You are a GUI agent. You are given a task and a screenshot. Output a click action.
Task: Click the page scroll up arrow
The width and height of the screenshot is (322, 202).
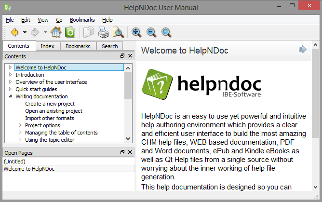tap(315, 45)
